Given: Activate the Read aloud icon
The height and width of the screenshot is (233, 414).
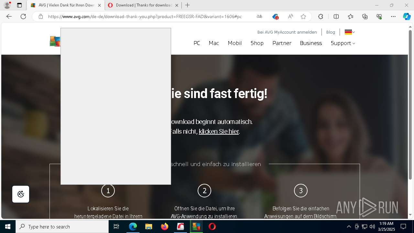Looking at the screenshot, I should point(290,17).
